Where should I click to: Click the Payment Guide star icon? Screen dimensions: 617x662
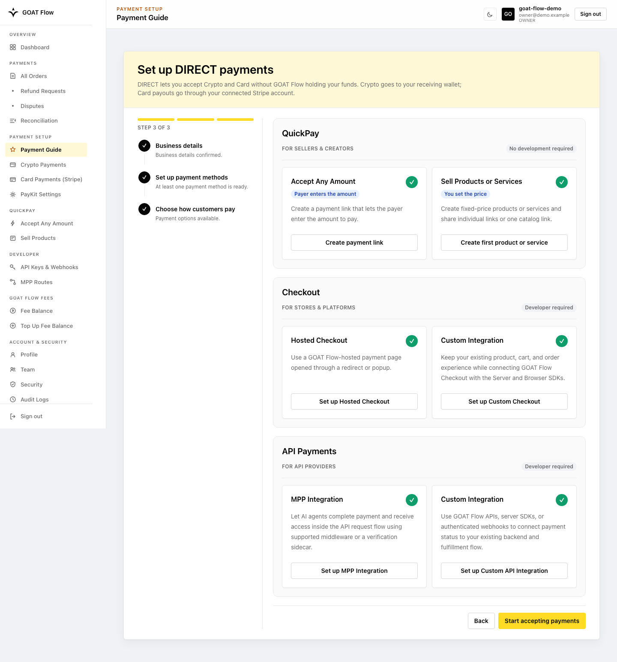click(x=13, y=150)
